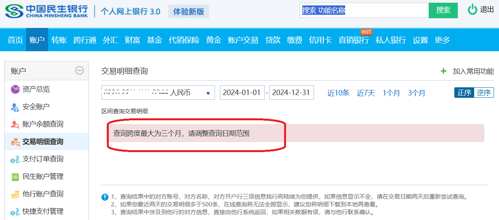This screenshot has height=220, width=499.
Task: Click the 他行账户查询 coin icon
Action: tap(15, 194)
